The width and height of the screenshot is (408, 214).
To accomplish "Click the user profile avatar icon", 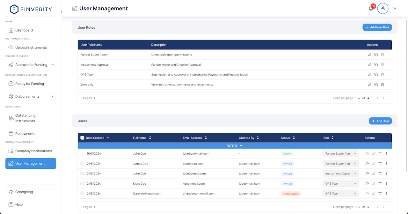I will tap(383, 9).
